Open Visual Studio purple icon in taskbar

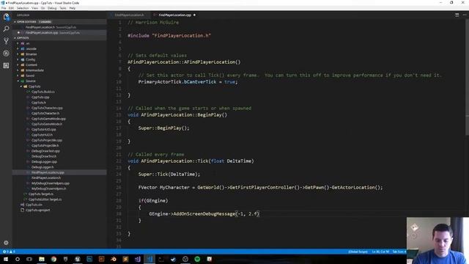pos(137,259)
